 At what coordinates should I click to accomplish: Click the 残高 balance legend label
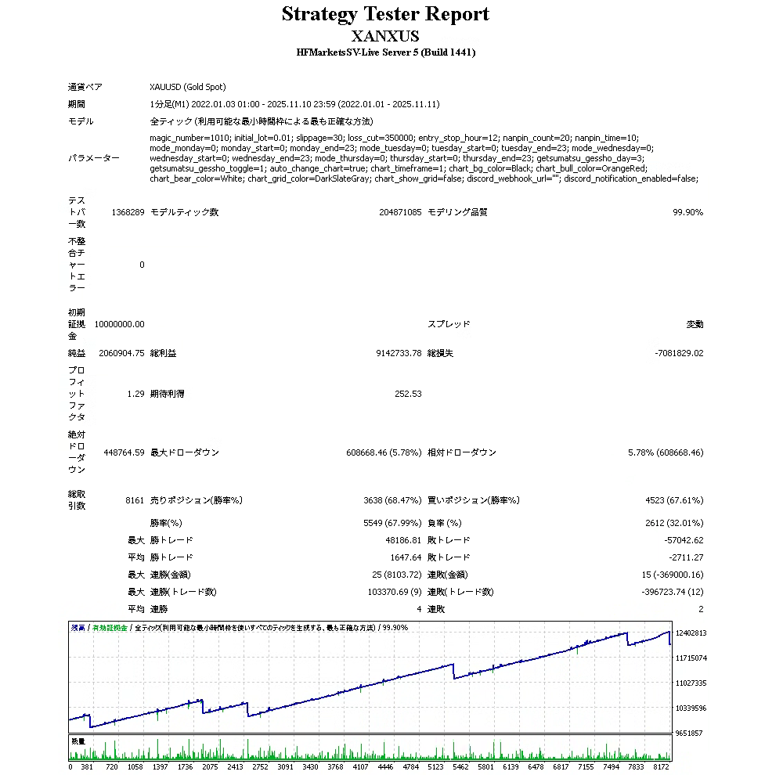[x=78, y=628]
